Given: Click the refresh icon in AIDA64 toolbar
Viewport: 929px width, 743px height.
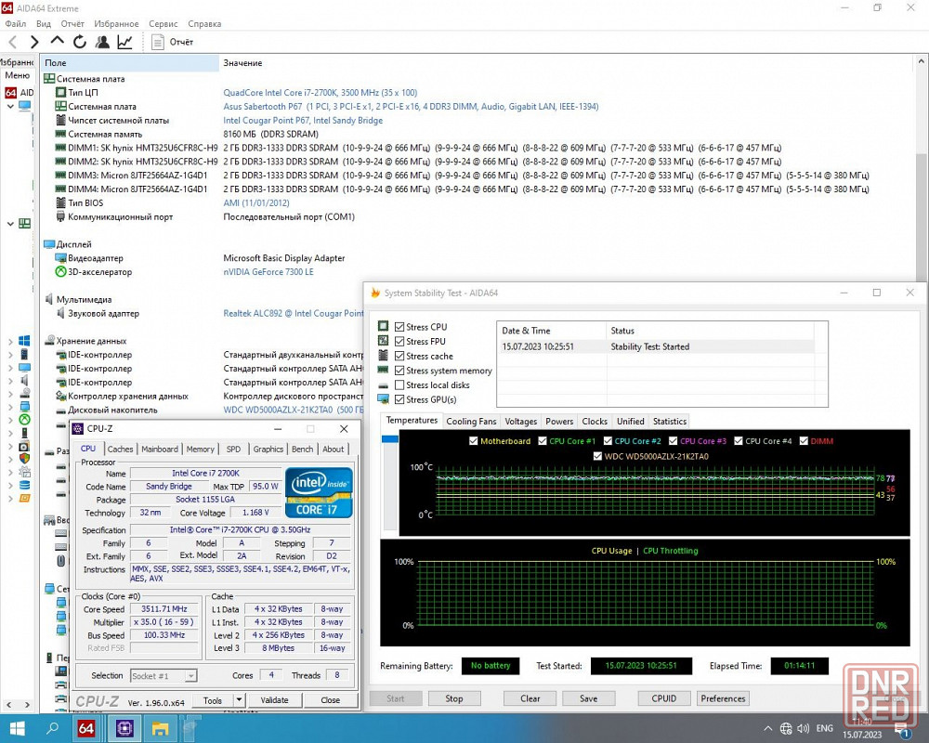Looking at the screenshot, I should coord(79,42).
